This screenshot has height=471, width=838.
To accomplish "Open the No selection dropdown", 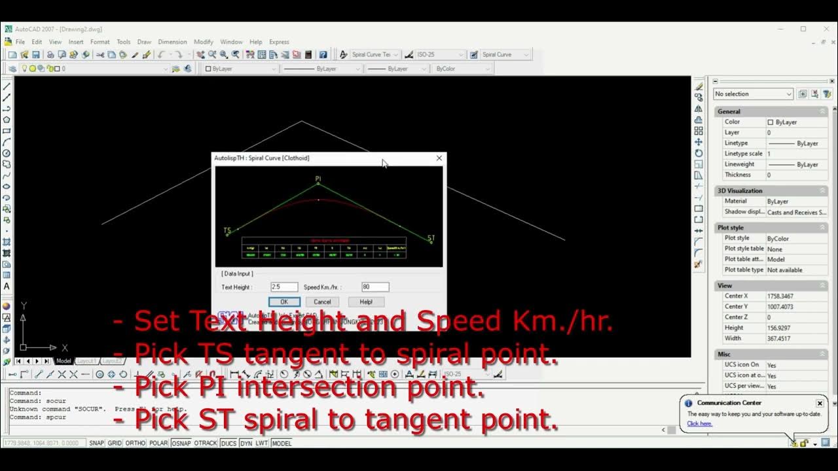I will click(x=753, y=94).
